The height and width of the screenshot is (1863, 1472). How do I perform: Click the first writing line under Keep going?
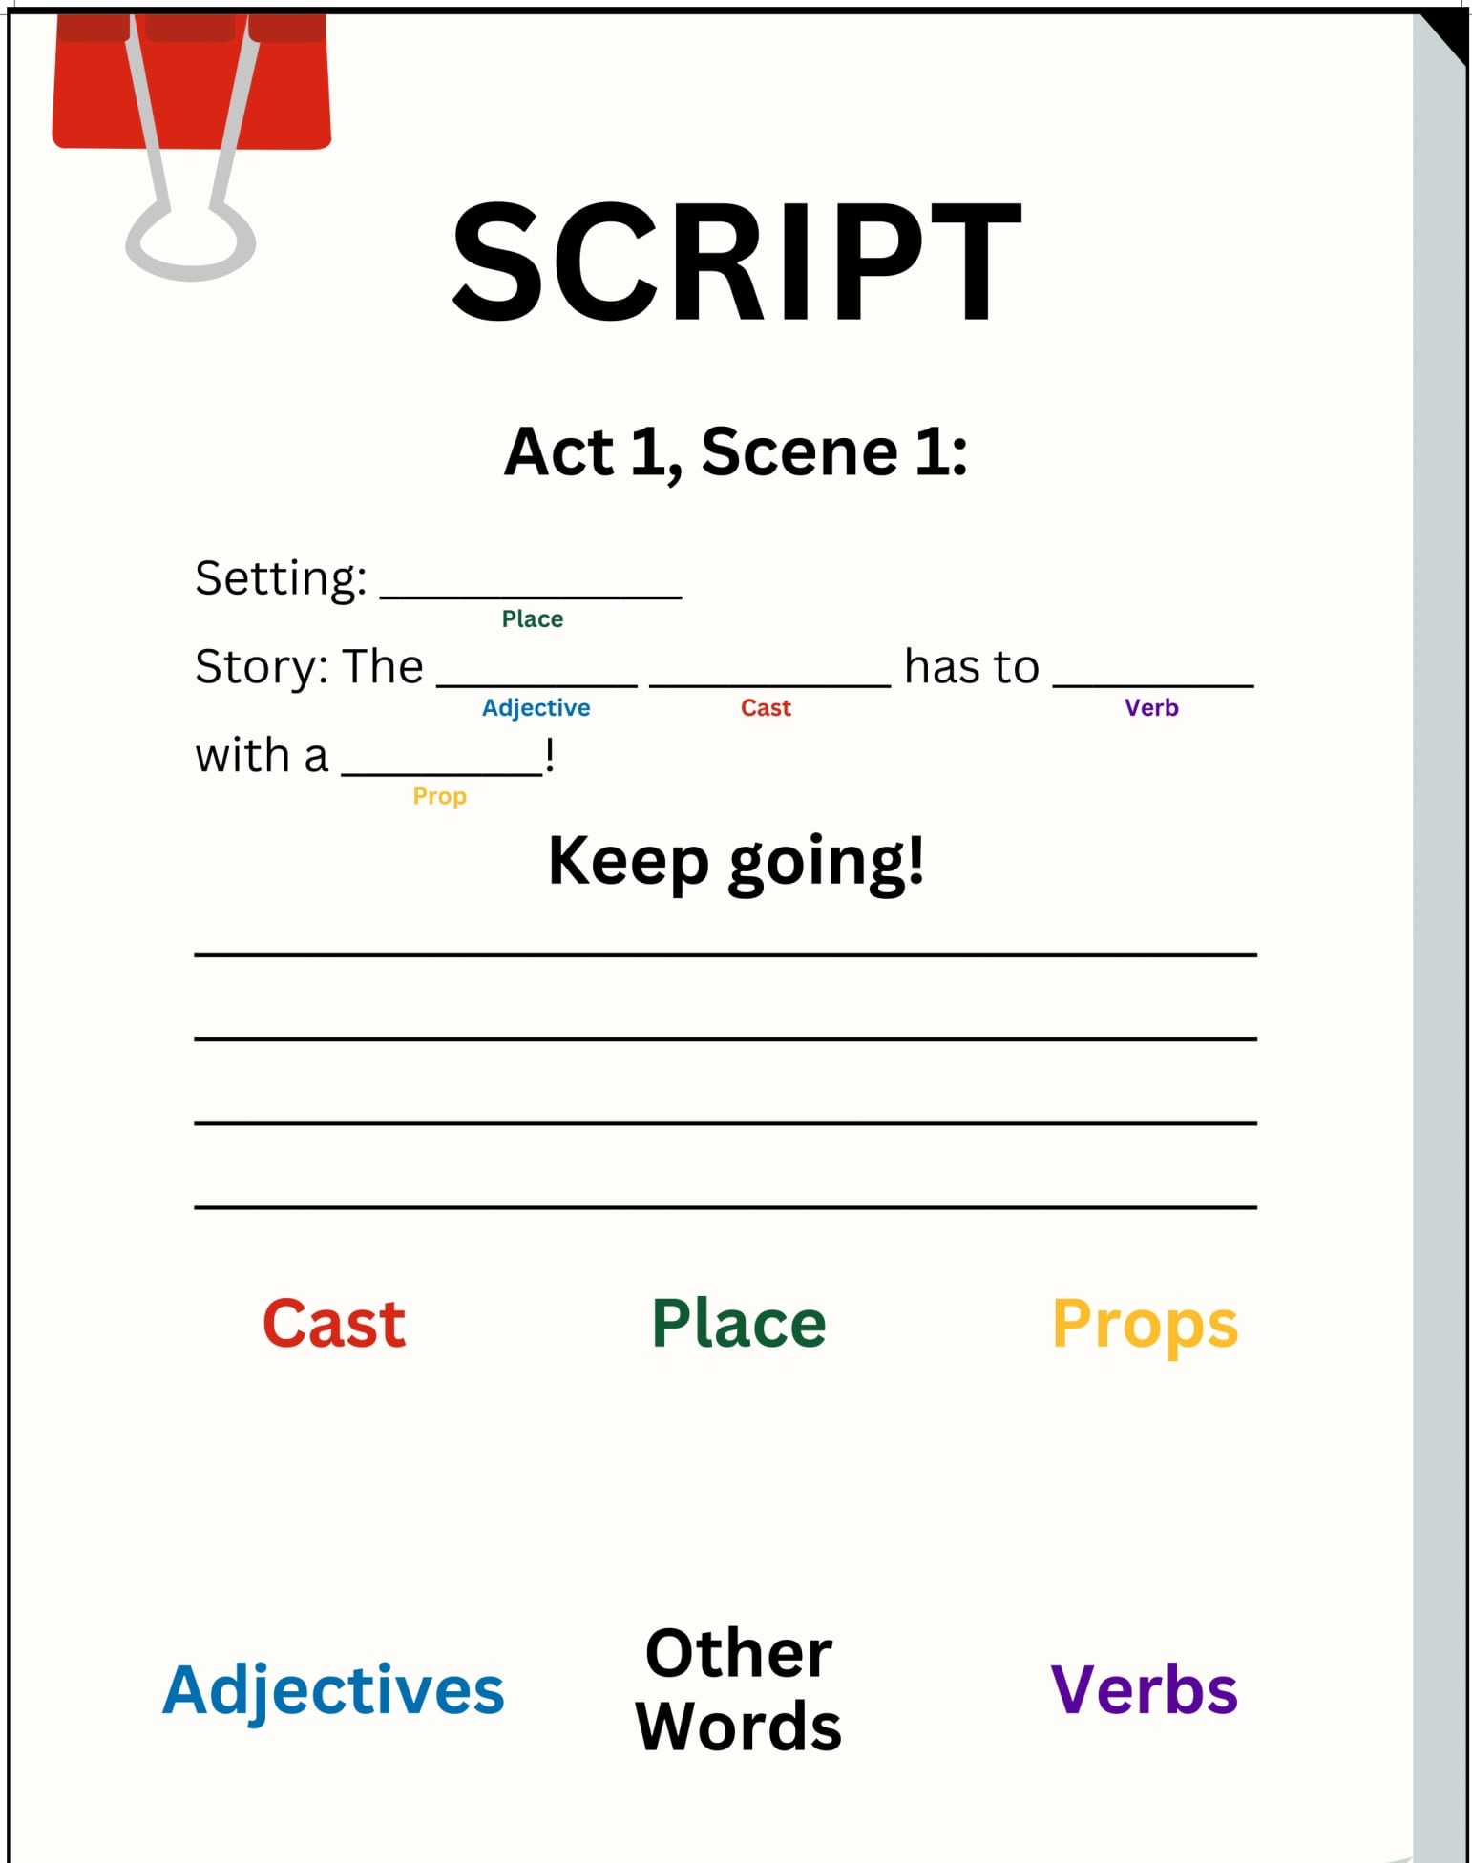click(725, 954)
